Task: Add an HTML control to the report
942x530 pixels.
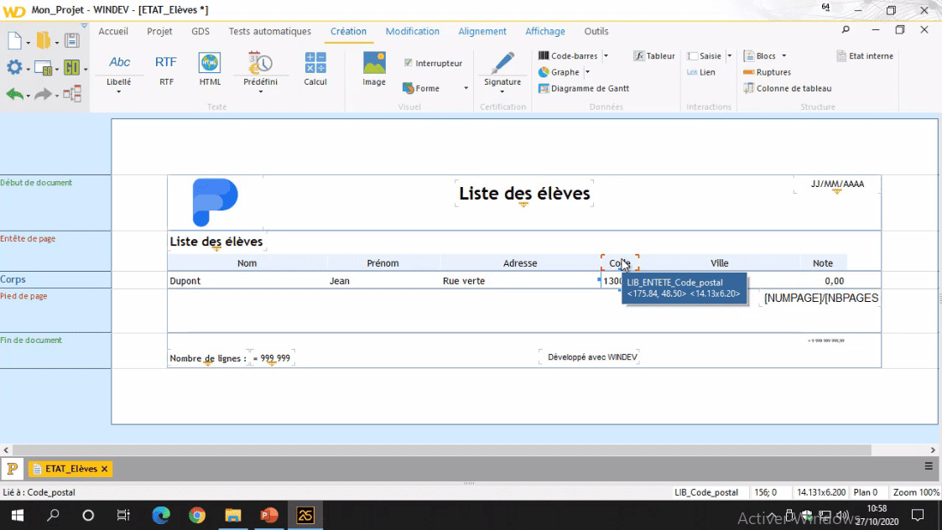Action: [x=209, y=69]
